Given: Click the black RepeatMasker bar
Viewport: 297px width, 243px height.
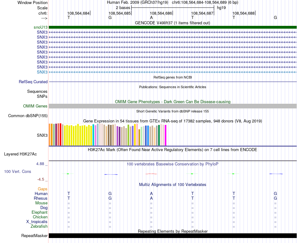Looking at the screenshot, I should pos(173,236).
